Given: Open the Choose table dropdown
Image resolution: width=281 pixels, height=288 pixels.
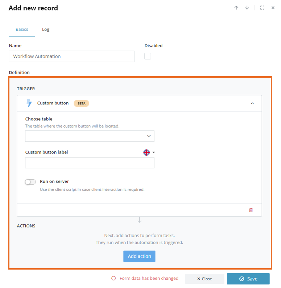Looking at the screenshot, I should point(90,136).
